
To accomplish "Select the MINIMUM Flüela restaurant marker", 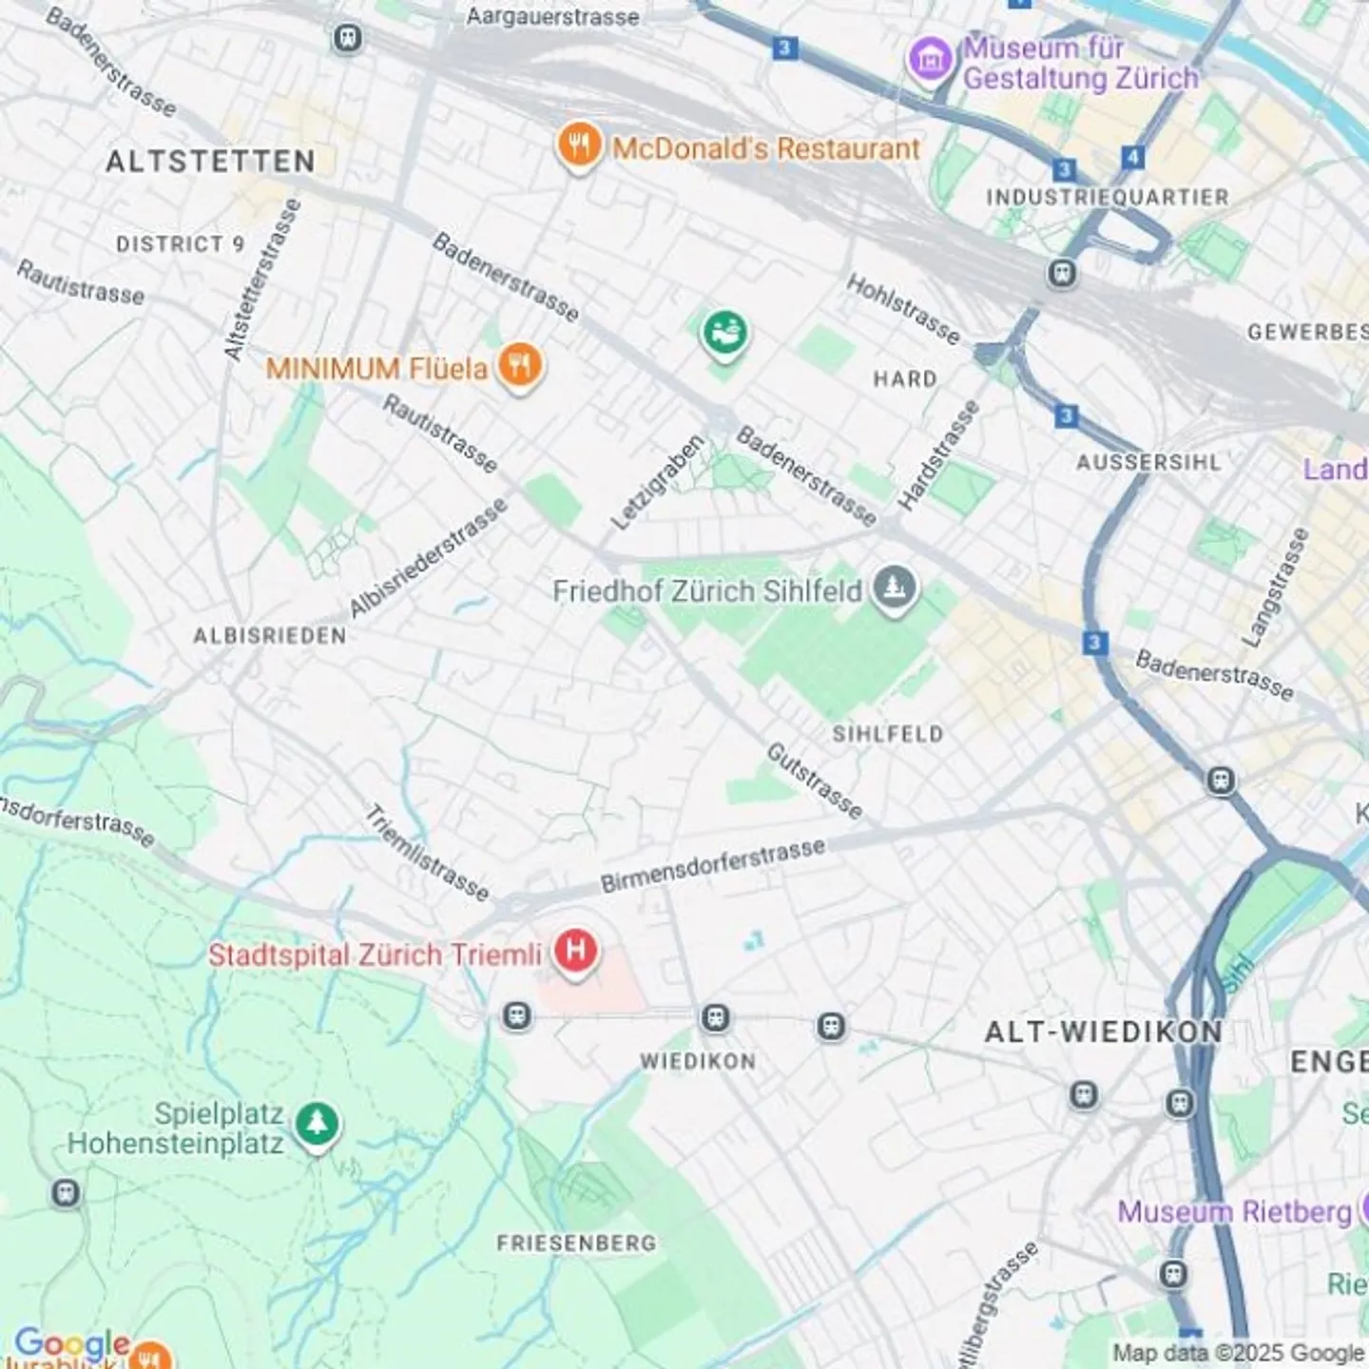I will 520,366.
